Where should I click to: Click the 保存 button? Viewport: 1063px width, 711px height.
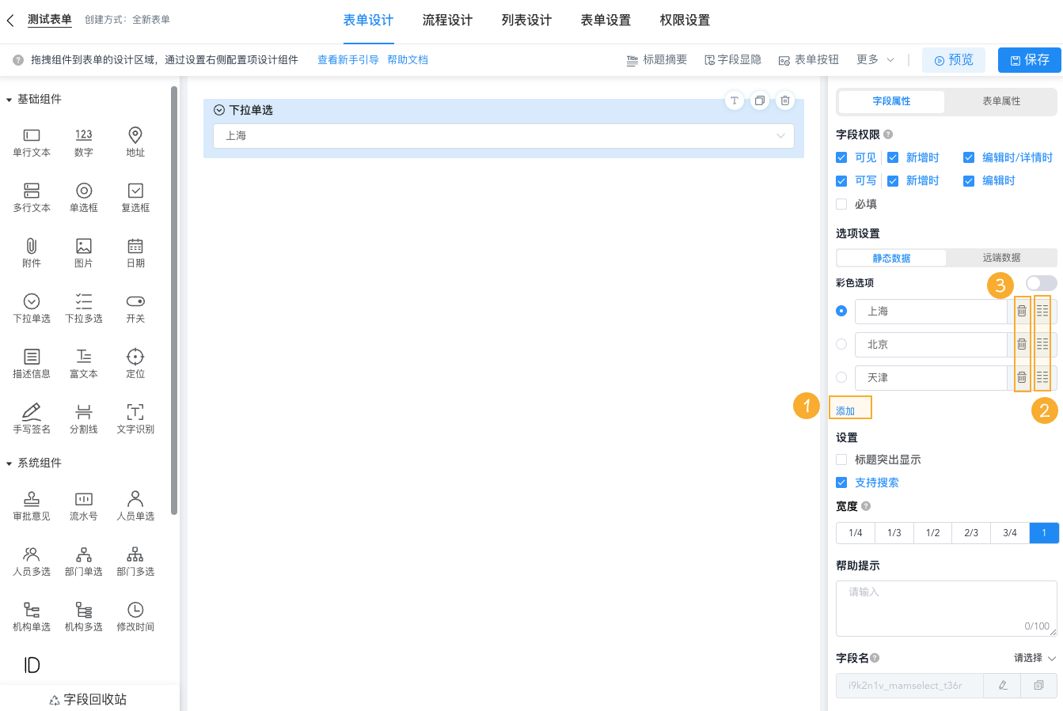[x=1029, y=59]
